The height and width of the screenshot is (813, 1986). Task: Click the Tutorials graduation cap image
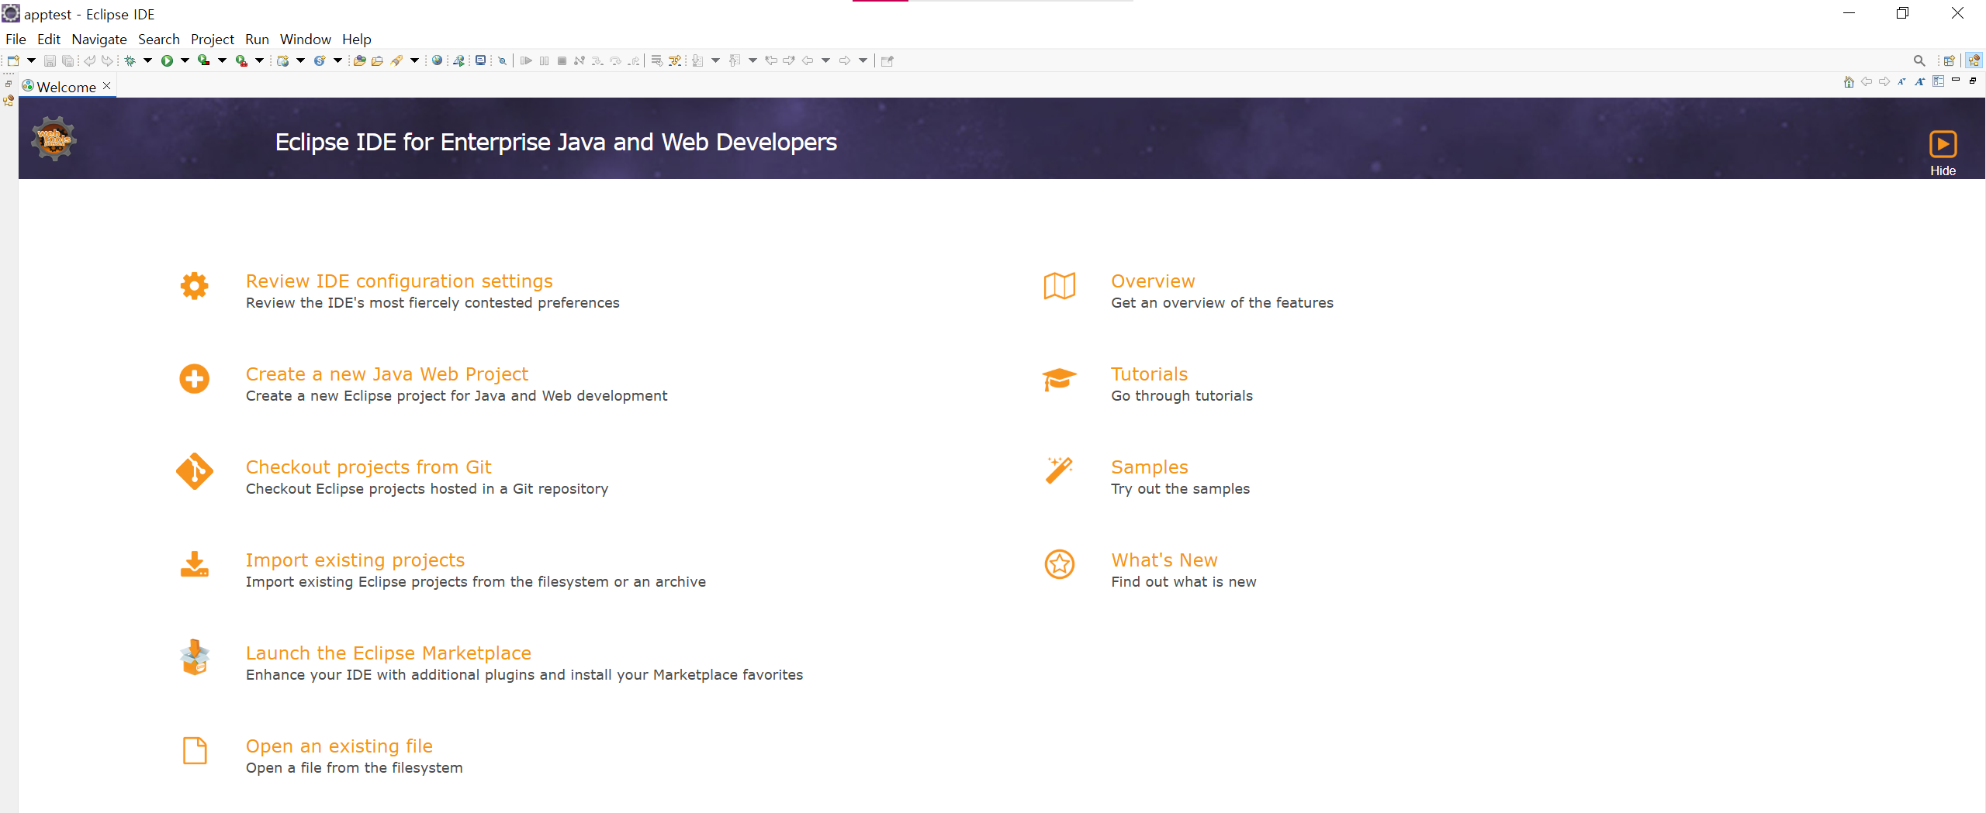(x=1059, y=379)
